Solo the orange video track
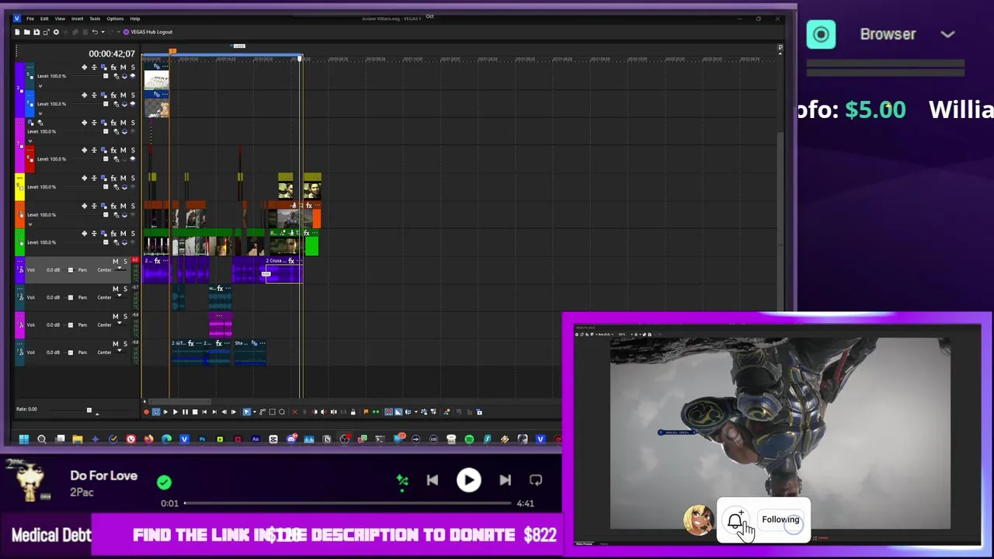994x559 pixels. [x=133, y=206]
